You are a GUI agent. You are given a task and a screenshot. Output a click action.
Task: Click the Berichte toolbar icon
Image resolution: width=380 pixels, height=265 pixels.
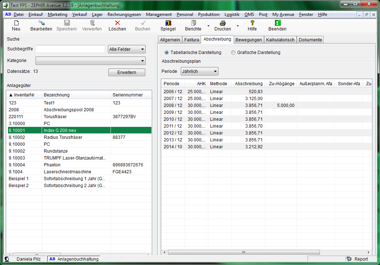pos(193,23)
